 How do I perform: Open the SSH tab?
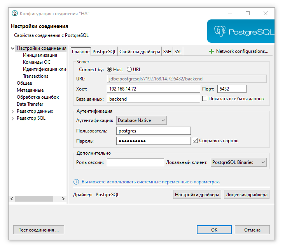167,52
